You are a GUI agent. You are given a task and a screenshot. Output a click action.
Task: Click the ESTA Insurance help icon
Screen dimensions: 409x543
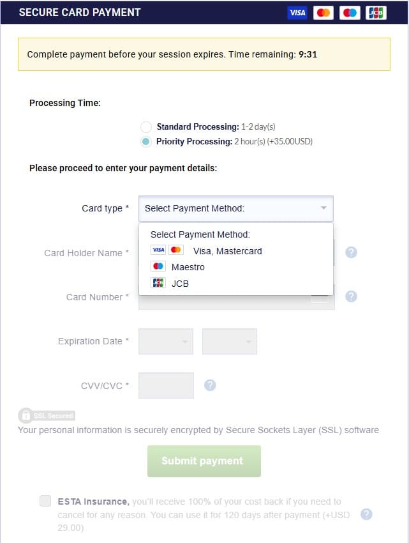(x=366, y=514)
